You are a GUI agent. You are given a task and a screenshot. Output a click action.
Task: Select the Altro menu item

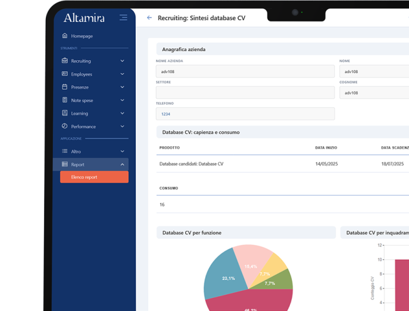[76, 152]
